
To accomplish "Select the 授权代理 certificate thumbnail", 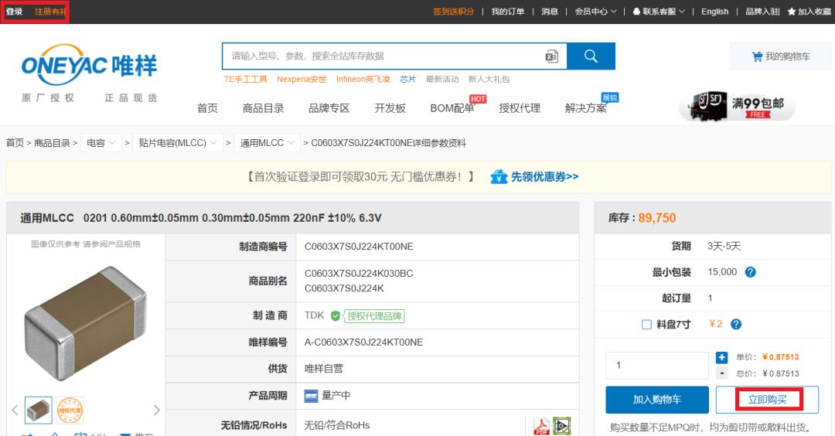I will point(70,410).
